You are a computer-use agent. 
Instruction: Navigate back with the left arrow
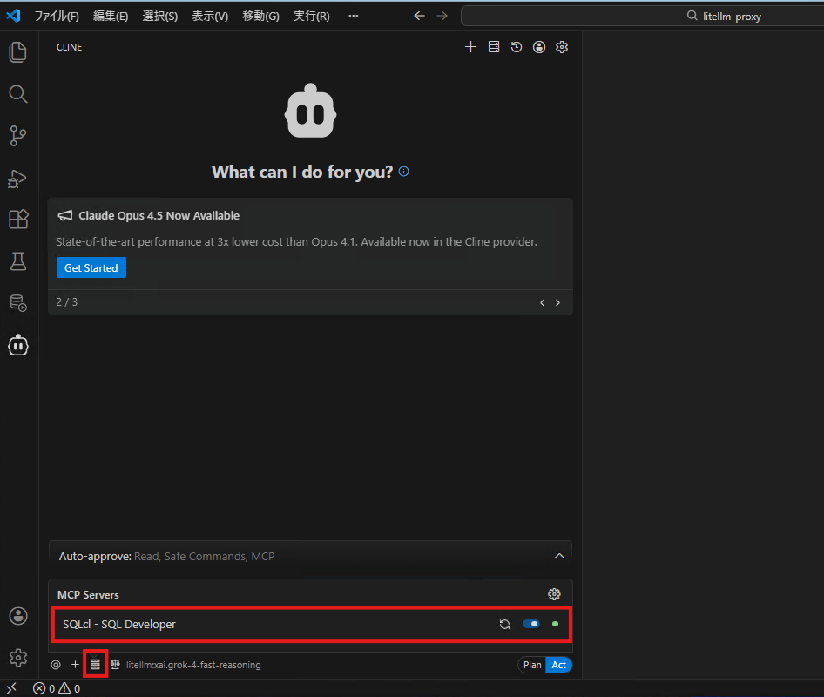419,16
